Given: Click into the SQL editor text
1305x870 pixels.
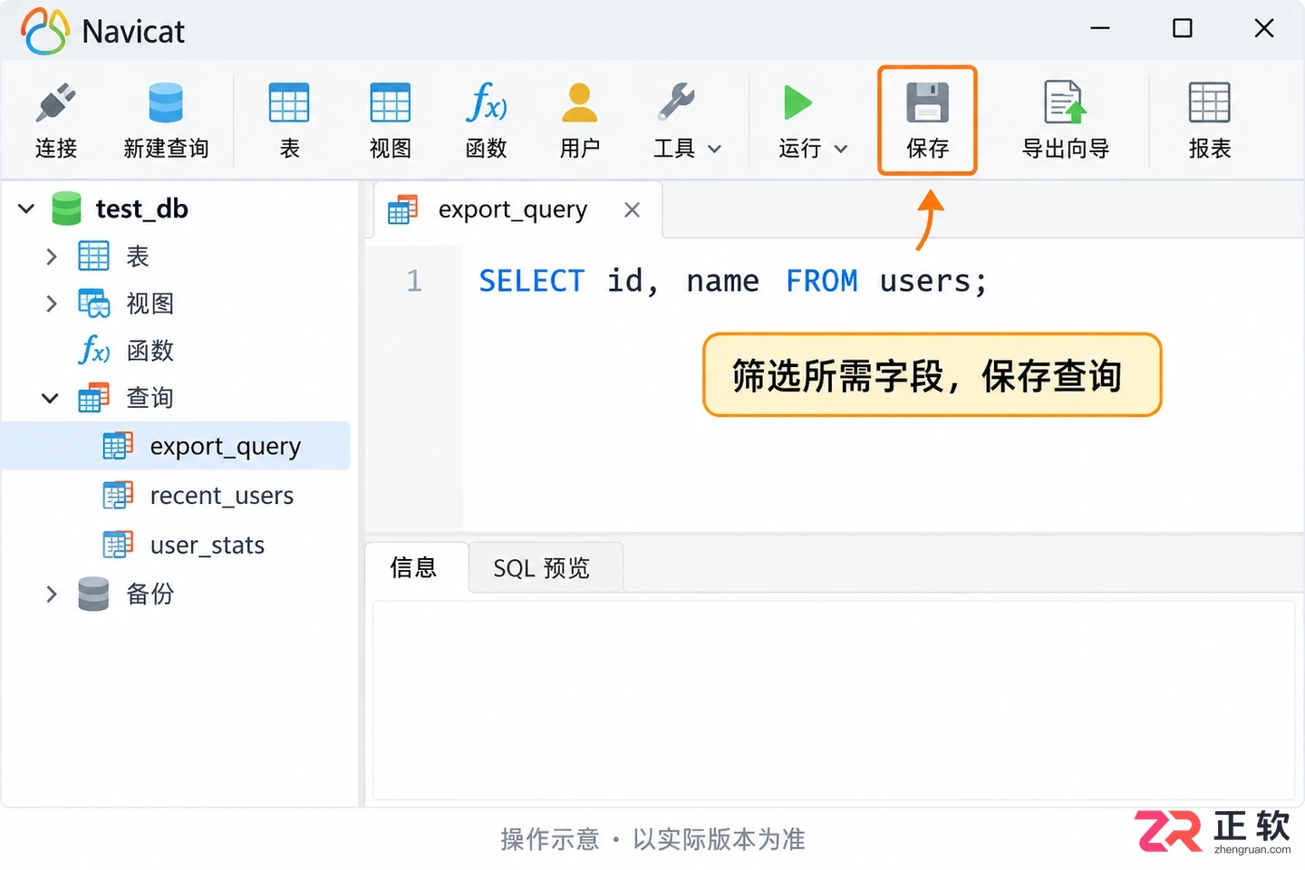Looking at the screenshot, I should pyautogui.click(x=732, y=281).
